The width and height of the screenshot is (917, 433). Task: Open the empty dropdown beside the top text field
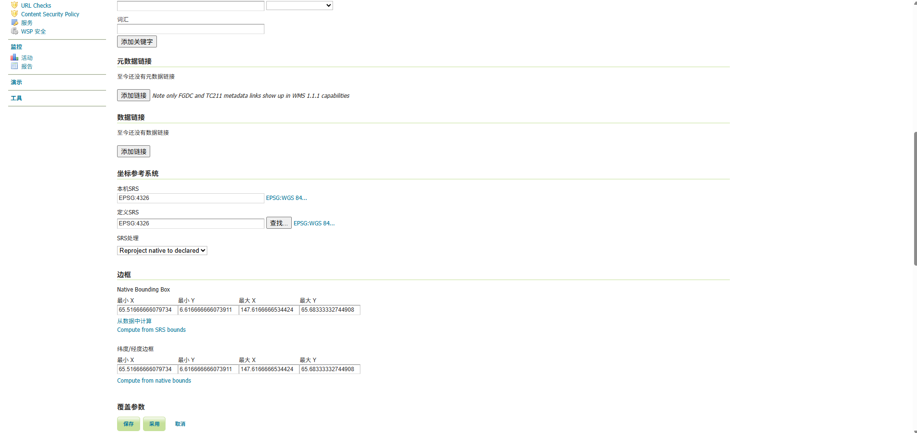click(299, 5)
